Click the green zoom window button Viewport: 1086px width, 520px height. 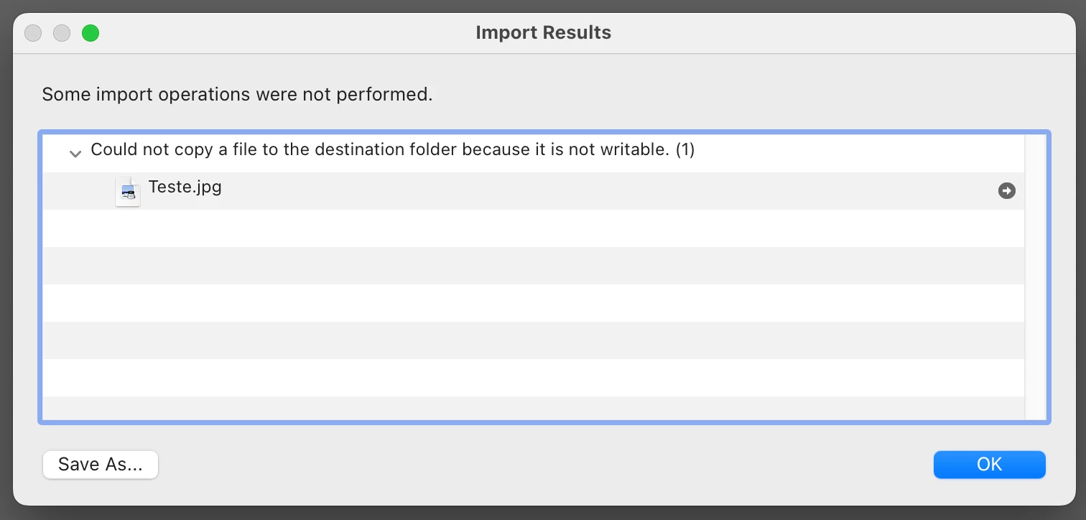[90, 33]
